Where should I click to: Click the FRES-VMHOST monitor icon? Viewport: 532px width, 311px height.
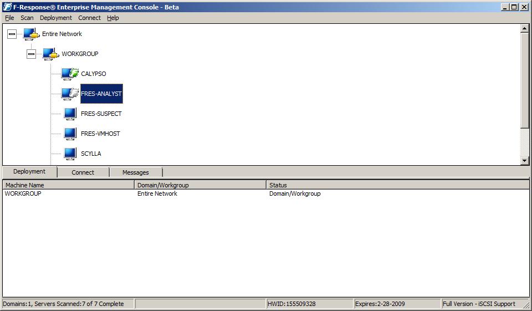point(70,134)
